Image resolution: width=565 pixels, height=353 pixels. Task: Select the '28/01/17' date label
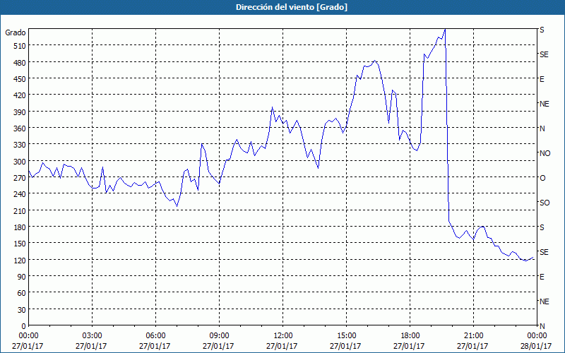coord(537,346)
